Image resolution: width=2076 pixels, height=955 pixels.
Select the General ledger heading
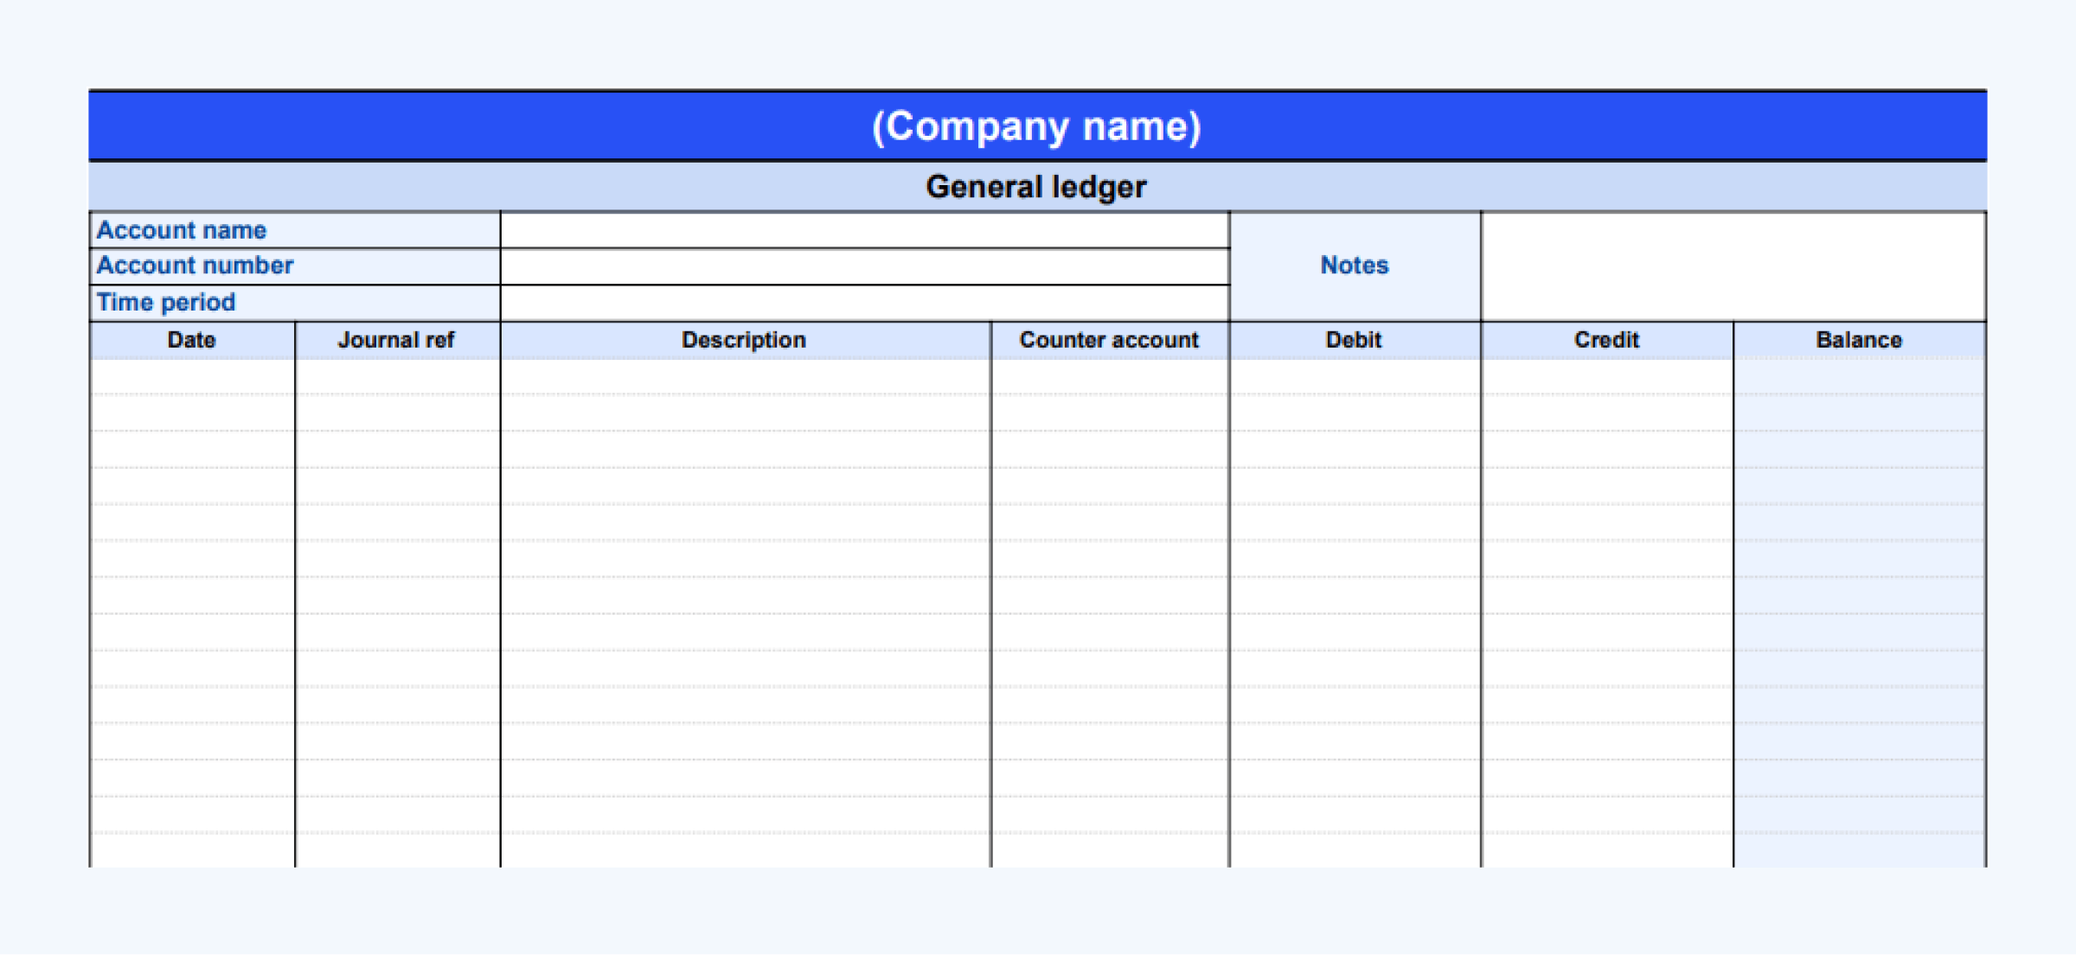tap(1036, 185)
